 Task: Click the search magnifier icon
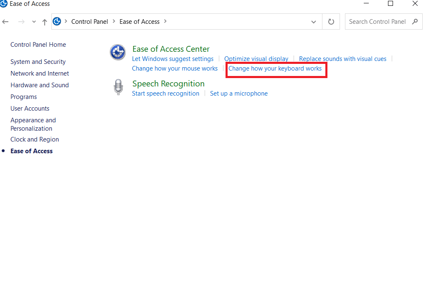(415, 22)
